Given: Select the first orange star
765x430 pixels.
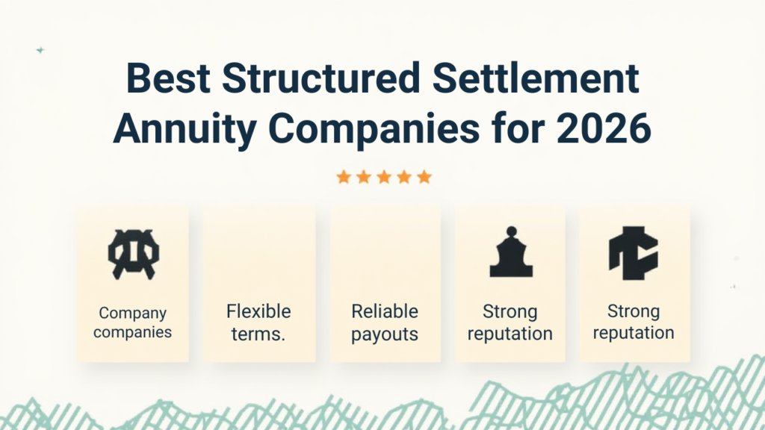Looking at the screenshot, I should click(344, 177).
